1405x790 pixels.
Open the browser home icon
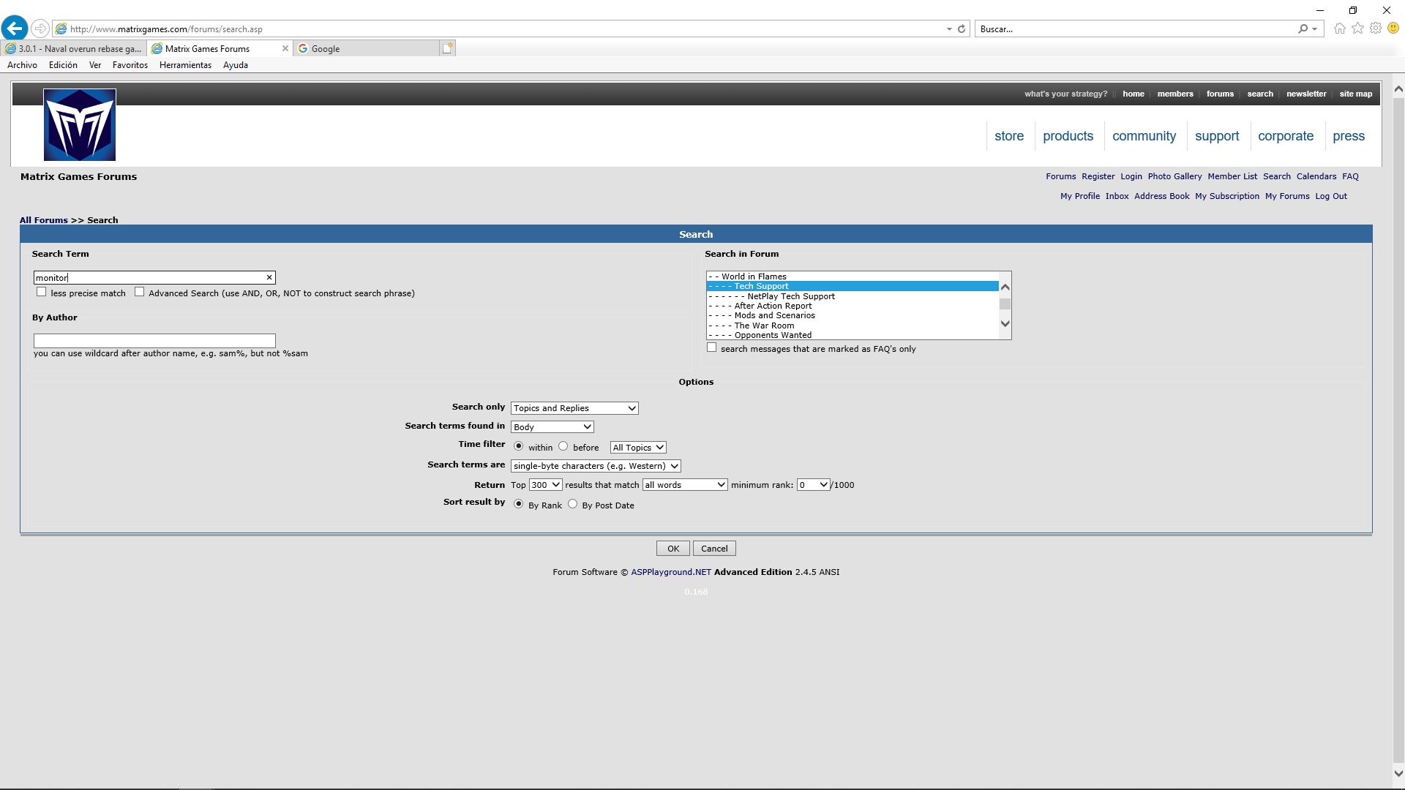pos(1339,29)
